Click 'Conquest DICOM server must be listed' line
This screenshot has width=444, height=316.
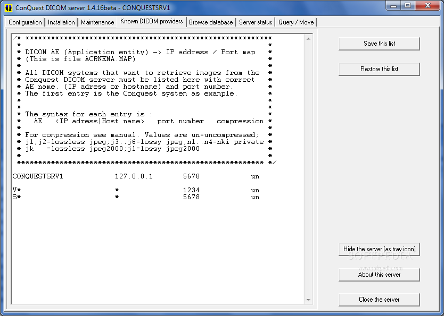(140, 80)
